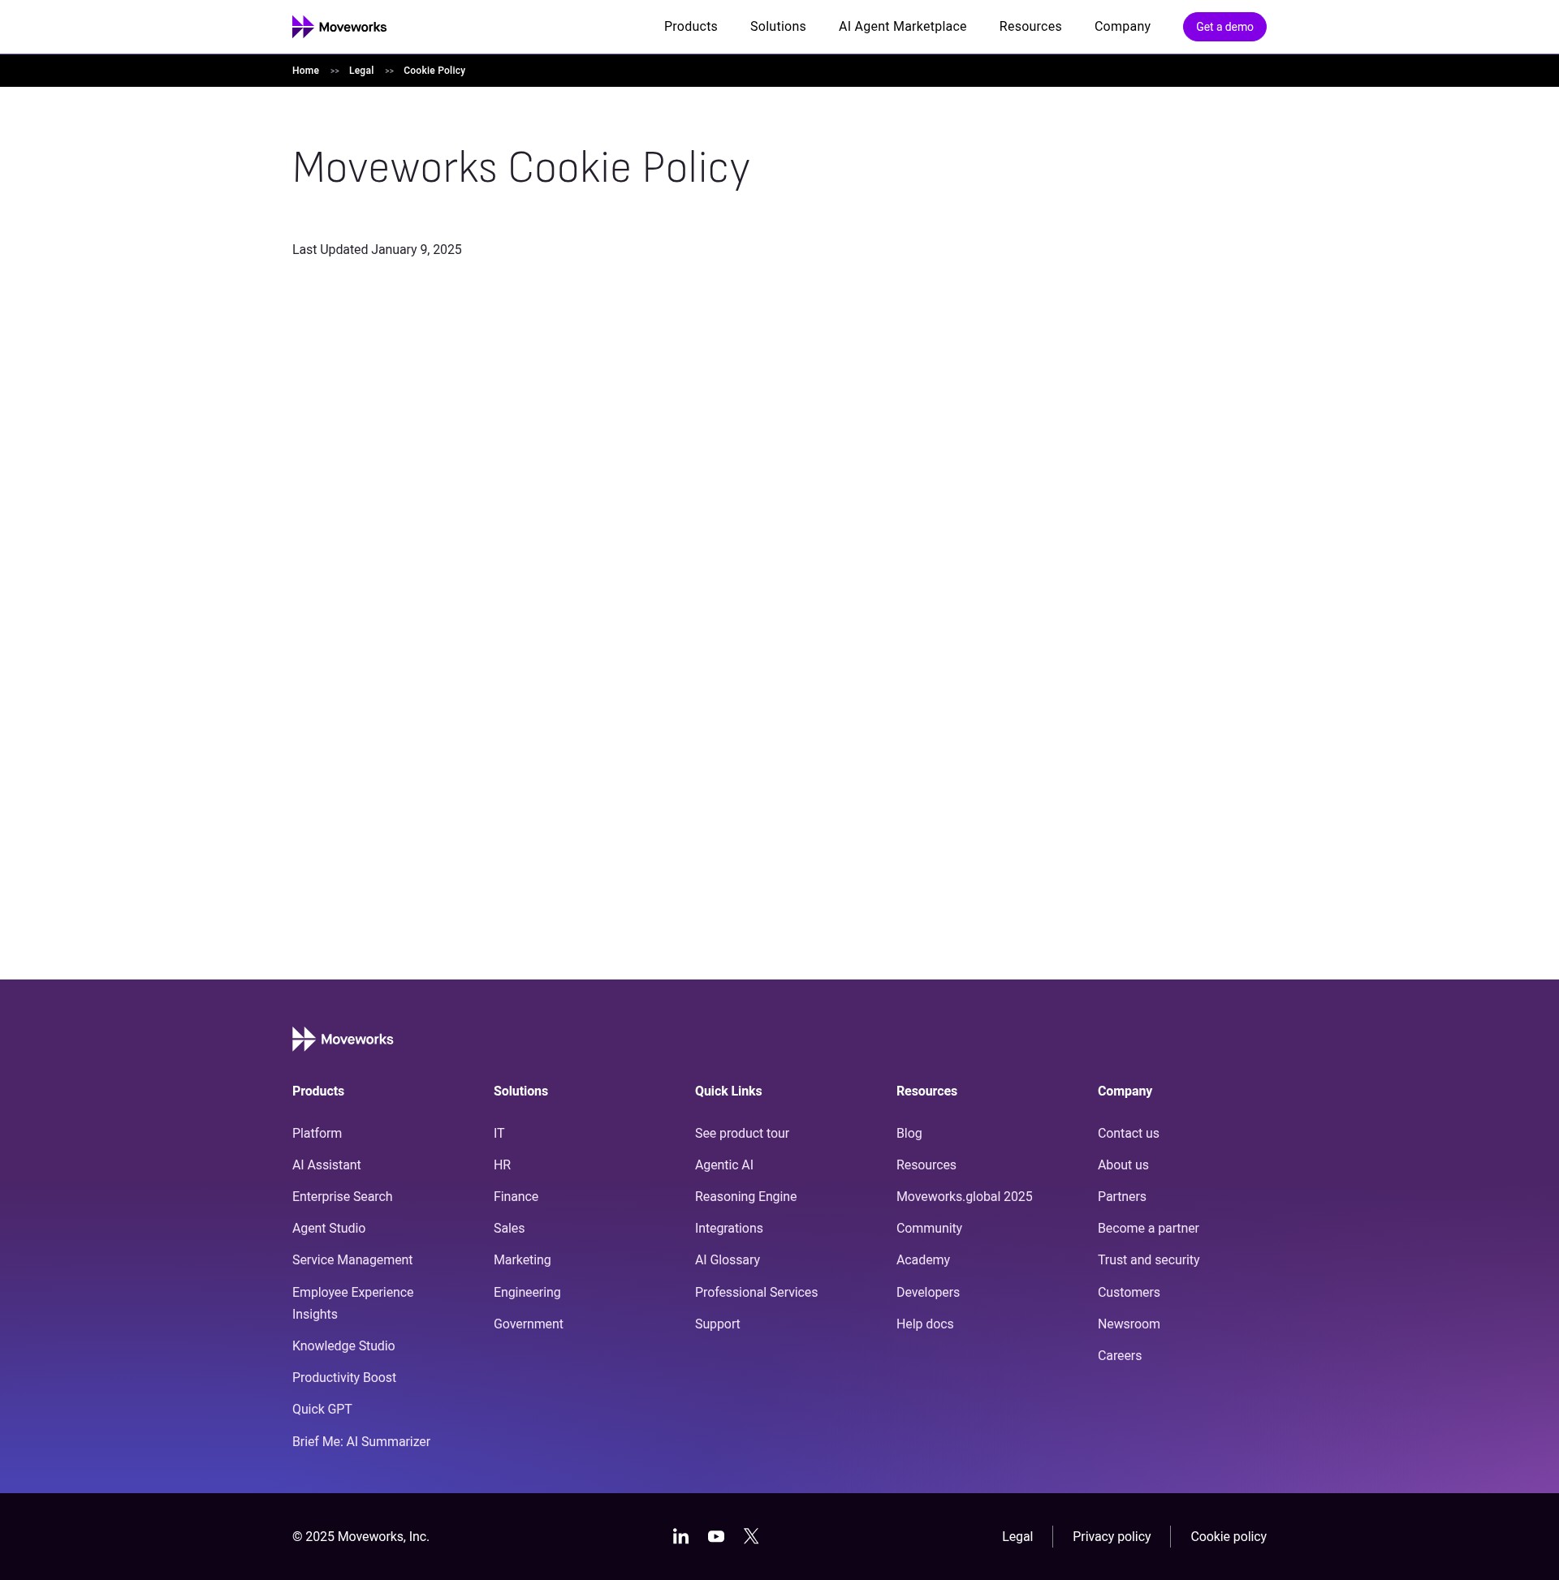1559x1580 pixels.
Task: Open Support quick link
Action: (x=717, y=1324)
